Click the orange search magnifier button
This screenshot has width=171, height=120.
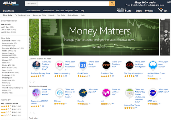[x=112, y=4]
